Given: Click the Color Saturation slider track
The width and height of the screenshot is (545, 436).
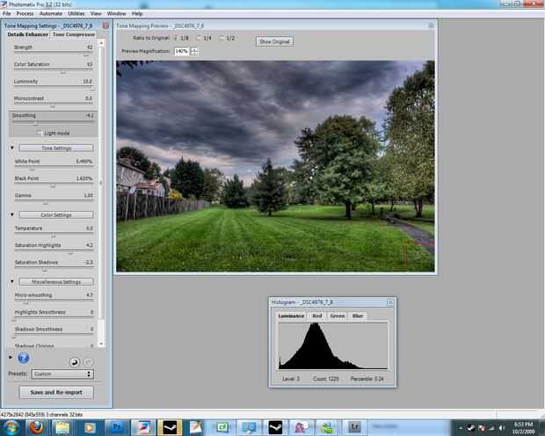Looking at the screenshot, I should [x=53, y=70].
